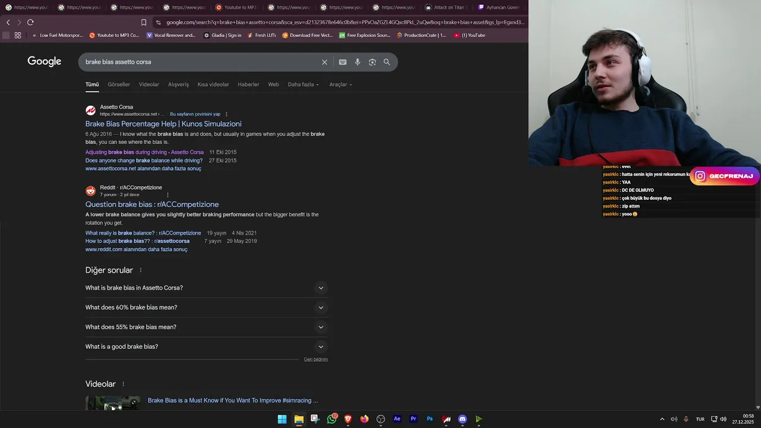Click the magnifier search submit icon
The height and width of the screenshot is (428, 761).
click(x=386, y=62)
